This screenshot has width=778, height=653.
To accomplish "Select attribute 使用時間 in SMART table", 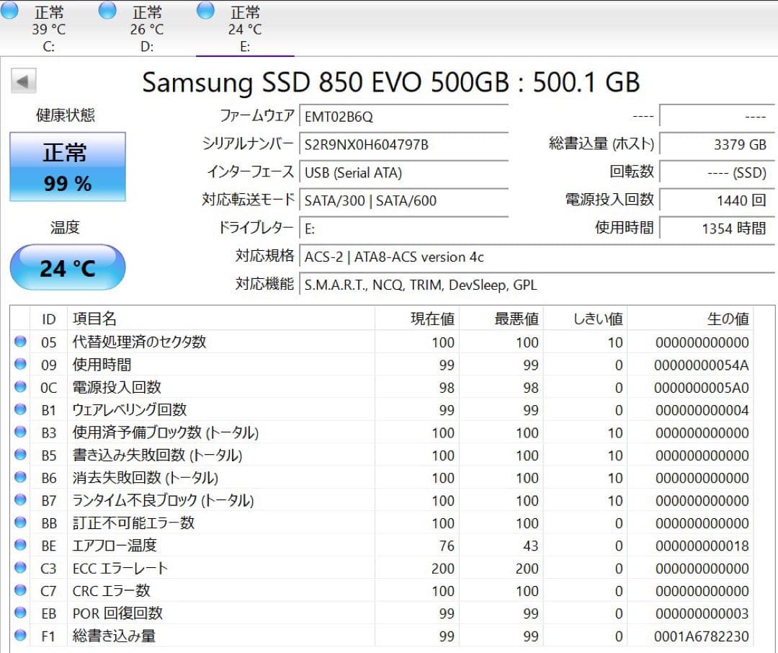I will 102,365.
